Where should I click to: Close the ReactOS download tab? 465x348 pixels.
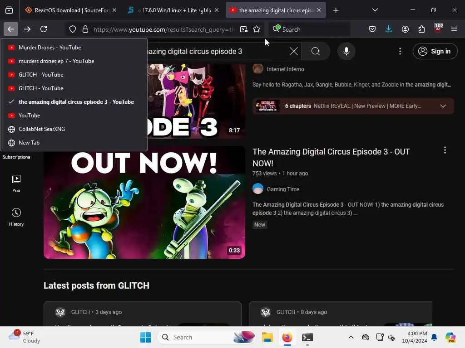[x=114, y=10]
